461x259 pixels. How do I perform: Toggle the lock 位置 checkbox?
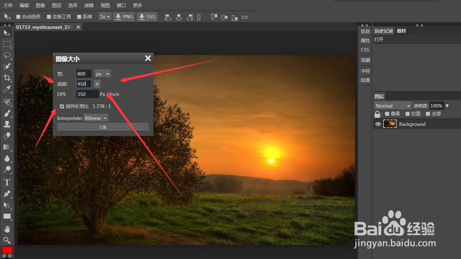click(x=408, y=114)
